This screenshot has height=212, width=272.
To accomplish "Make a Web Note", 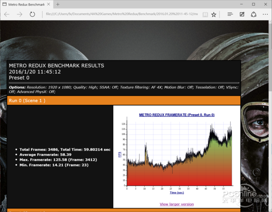I will [x=242, y=14].
